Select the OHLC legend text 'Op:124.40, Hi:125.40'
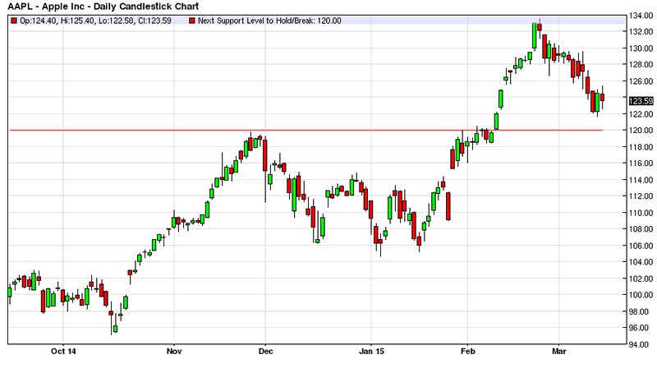 pyautogui.click(x=57, y=21)
